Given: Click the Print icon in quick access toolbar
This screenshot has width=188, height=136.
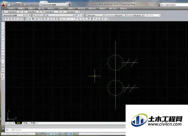Looking at the screenshot, I should (x=25, y=5).
